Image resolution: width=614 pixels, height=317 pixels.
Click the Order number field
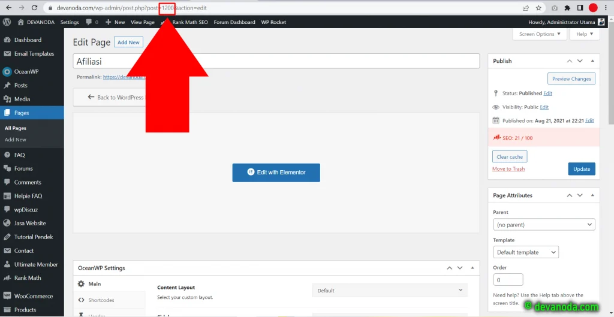[x=508, y=280]
